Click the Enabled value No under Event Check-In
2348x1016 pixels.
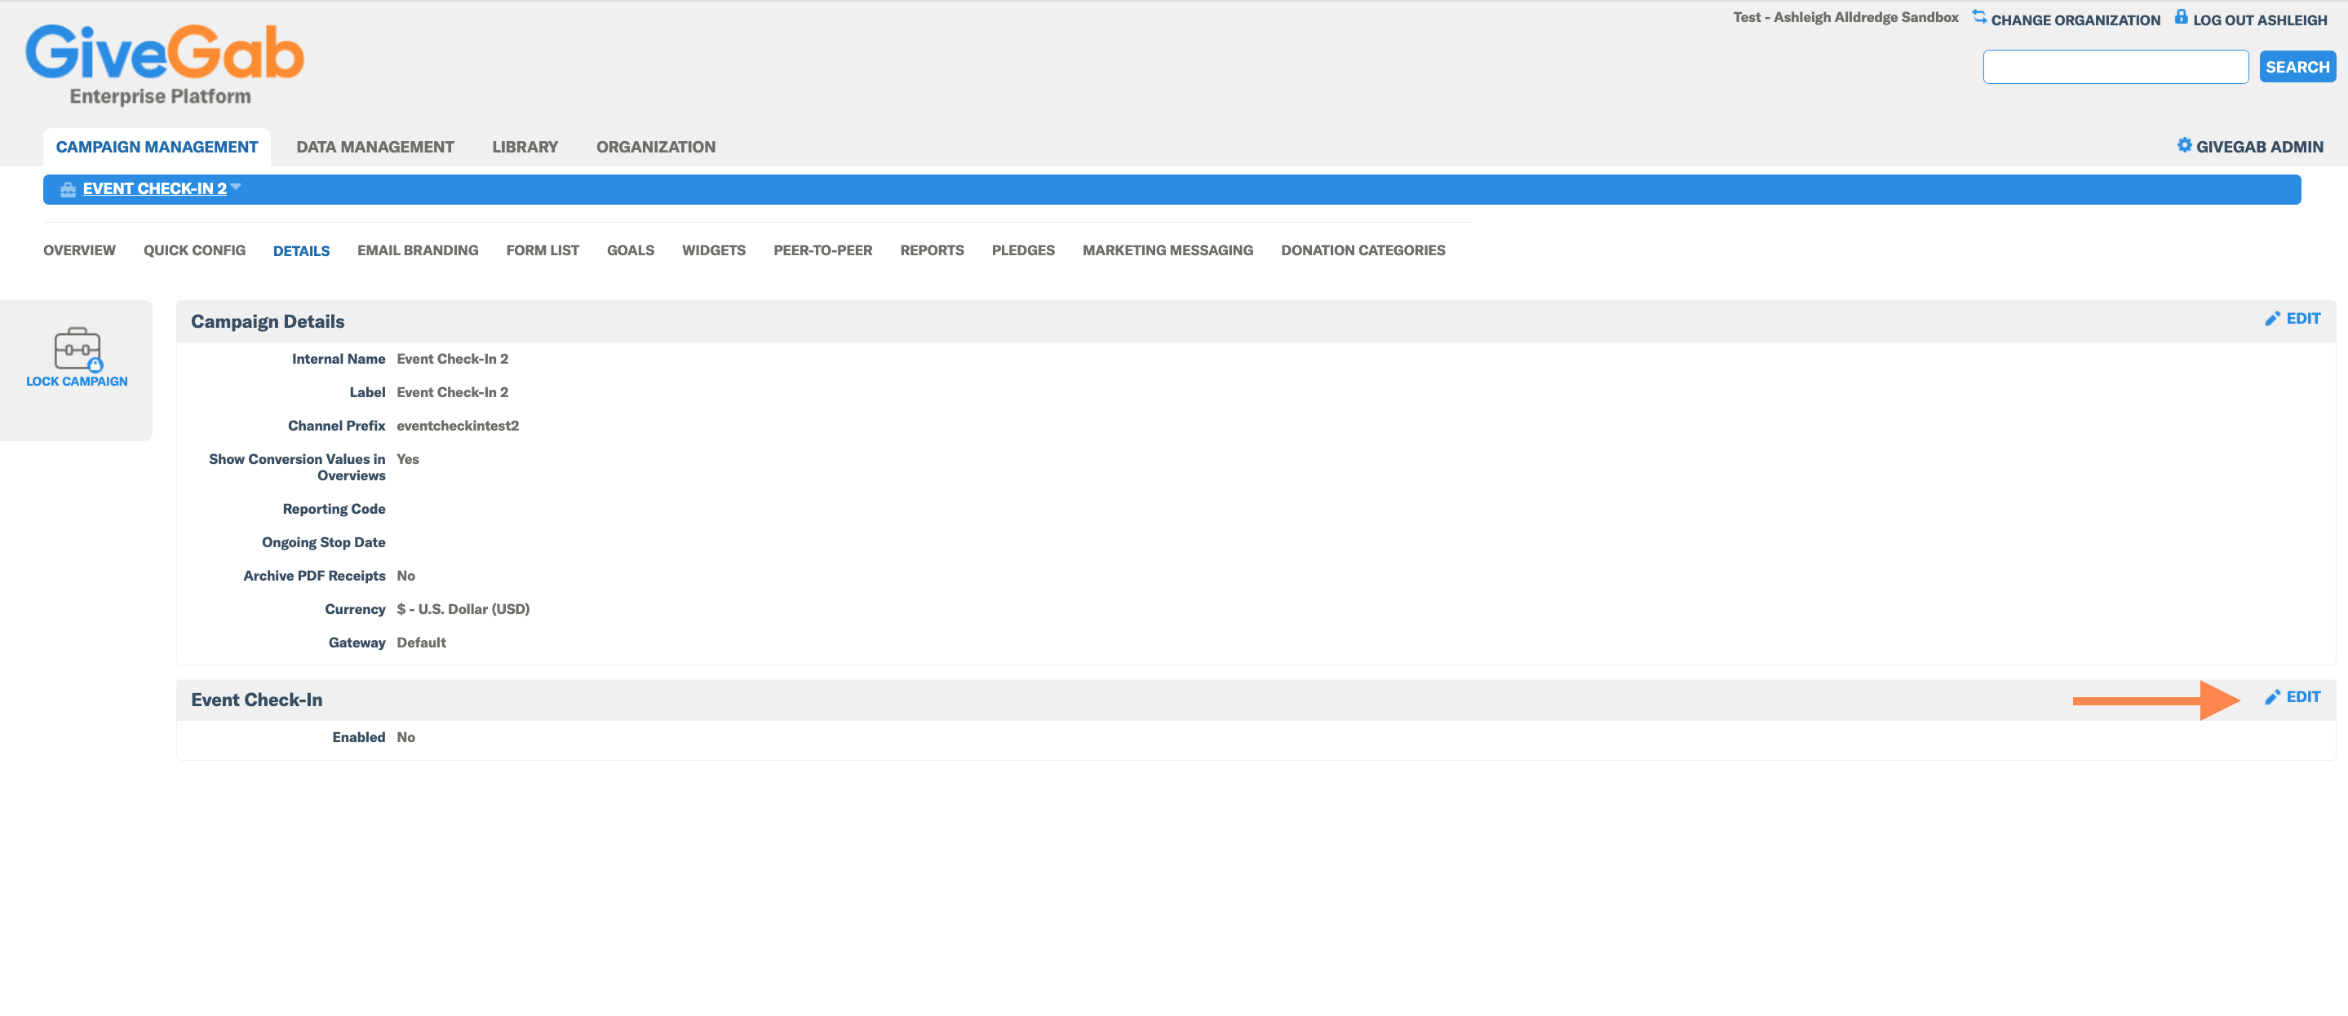tap(405, 737)
